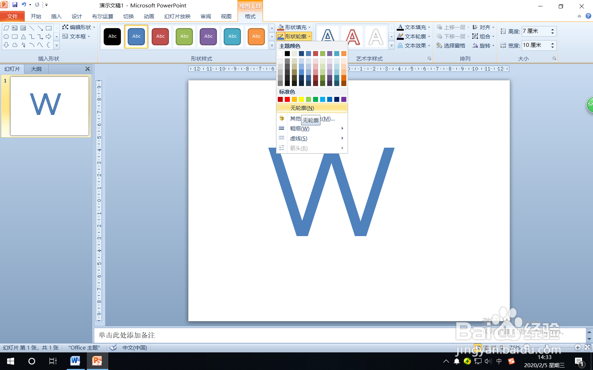Click the Task View taskbar icon
Viewport: 593px width, 370px height.
pyautogui.click(x=53, y=361)
